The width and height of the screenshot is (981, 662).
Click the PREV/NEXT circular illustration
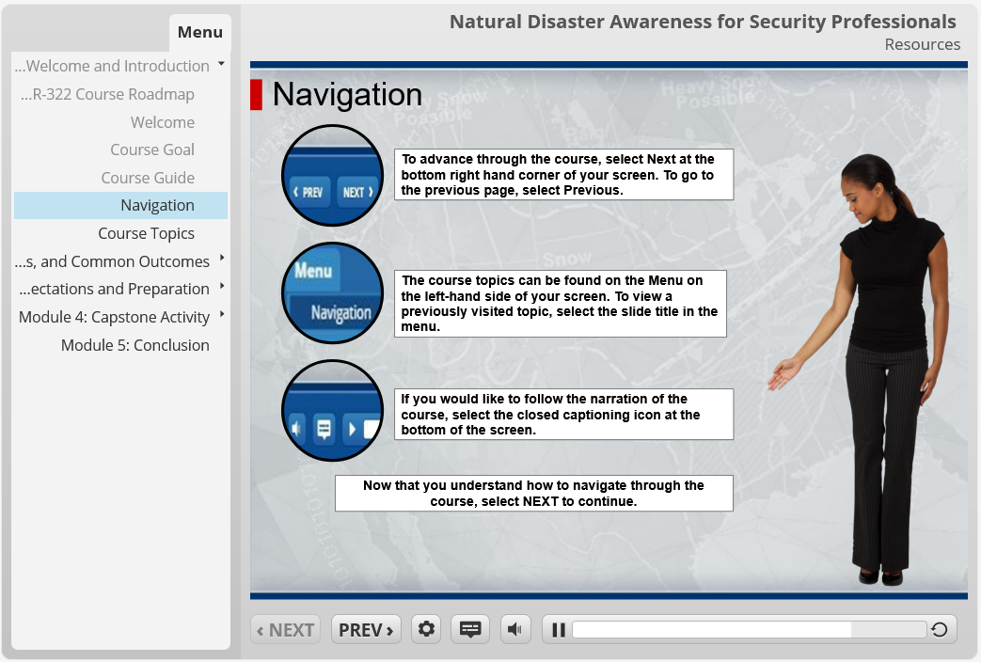[332, 175]
